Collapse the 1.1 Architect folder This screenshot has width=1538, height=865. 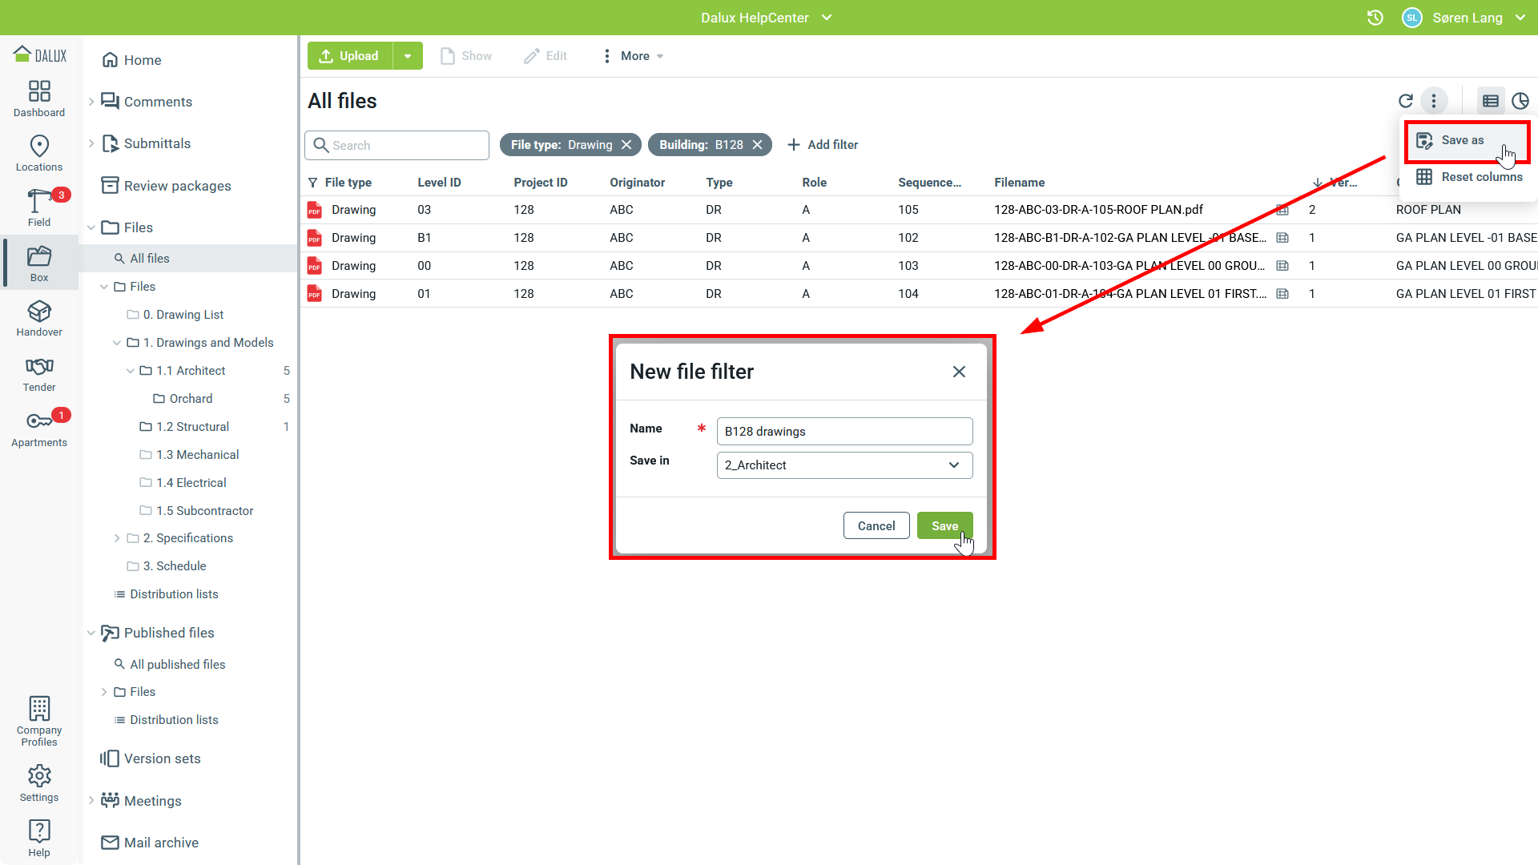click(x=130, y=371)
